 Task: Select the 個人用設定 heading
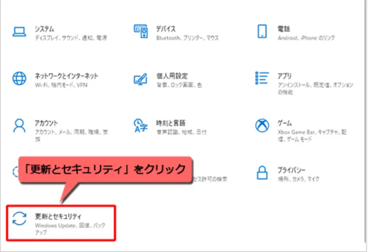pyautogui.click(x=172, y=76)
